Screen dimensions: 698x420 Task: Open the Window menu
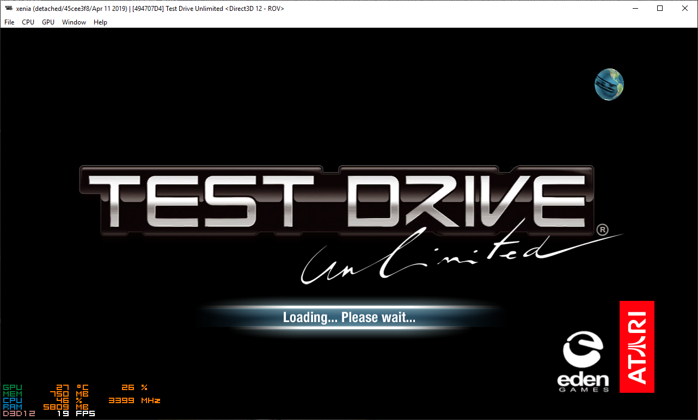pyautogui.click(x=74, y=22)
